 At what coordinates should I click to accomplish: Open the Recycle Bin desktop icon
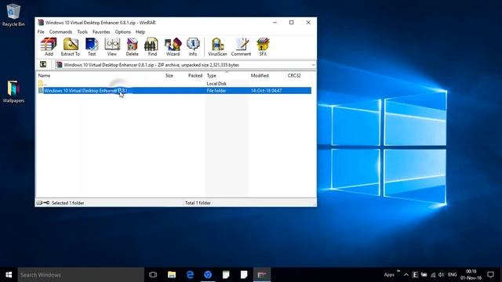click(13, 15)
